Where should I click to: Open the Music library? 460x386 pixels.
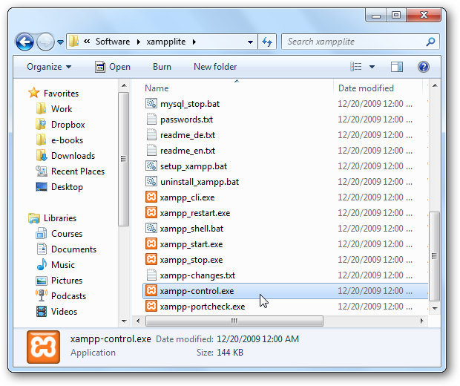click(63, 265)
